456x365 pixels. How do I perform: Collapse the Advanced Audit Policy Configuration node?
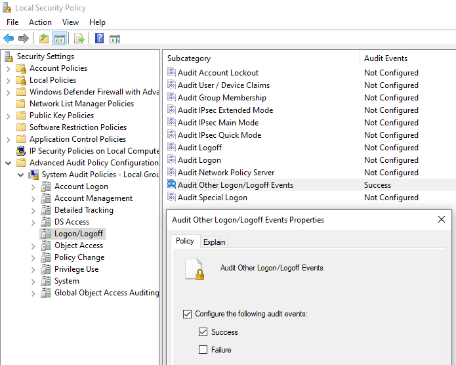[x=9, y=163]
